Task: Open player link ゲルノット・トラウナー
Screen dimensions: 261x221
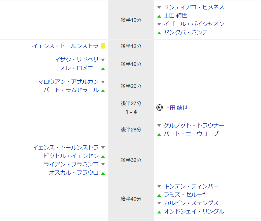Action: [194, 125]
